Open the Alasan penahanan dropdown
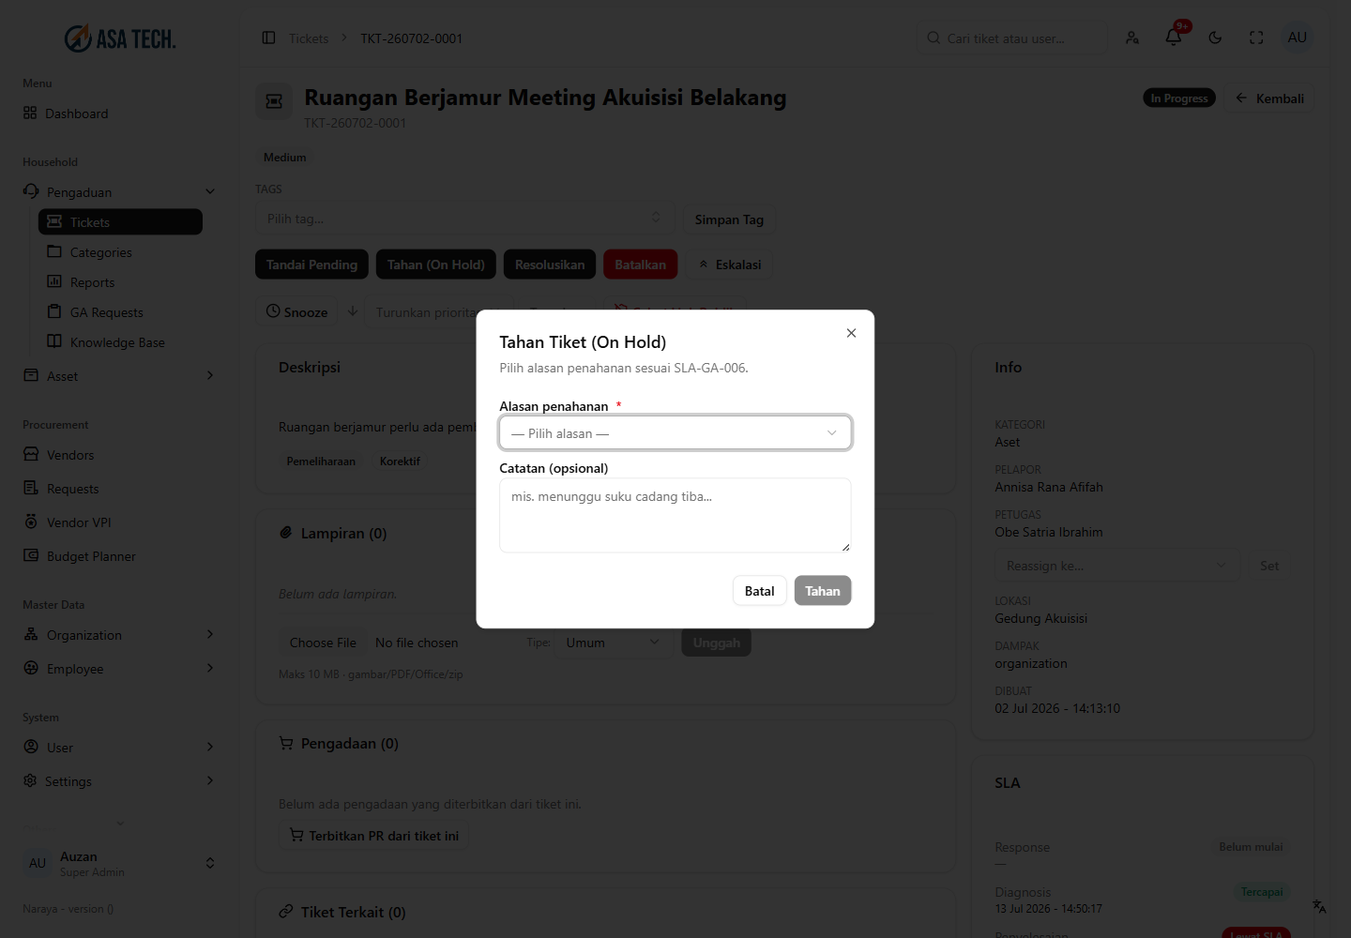The width and height of the screenshot is (1351, 938). pos(675,432)
